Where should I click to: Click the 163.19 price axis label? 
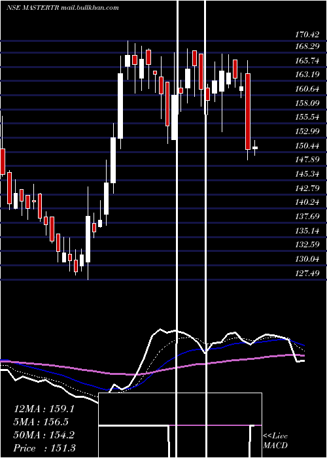(307, 75)
